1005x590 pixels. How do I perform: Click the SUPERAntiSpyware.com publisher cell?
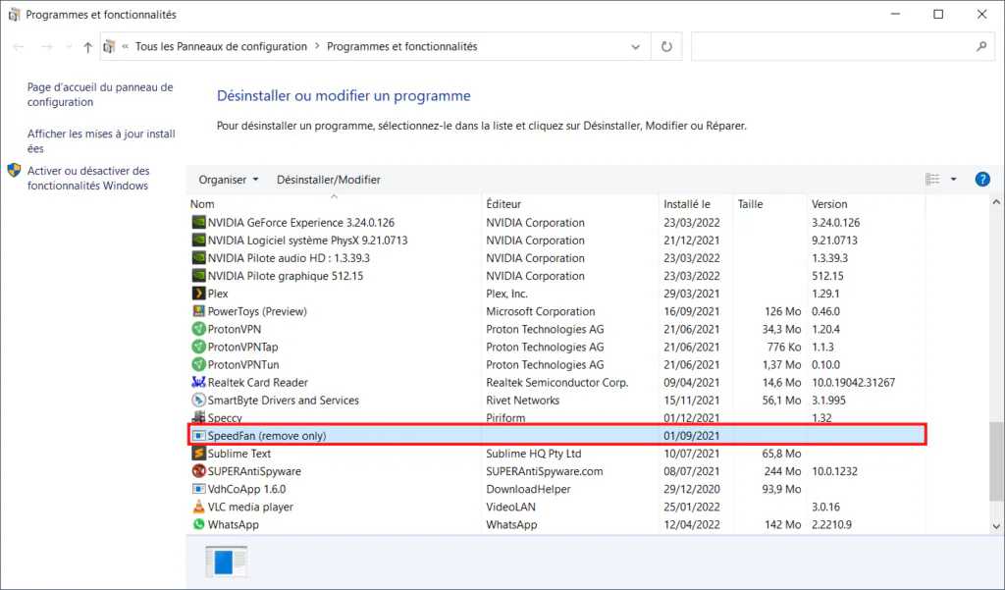click(544, 471)
